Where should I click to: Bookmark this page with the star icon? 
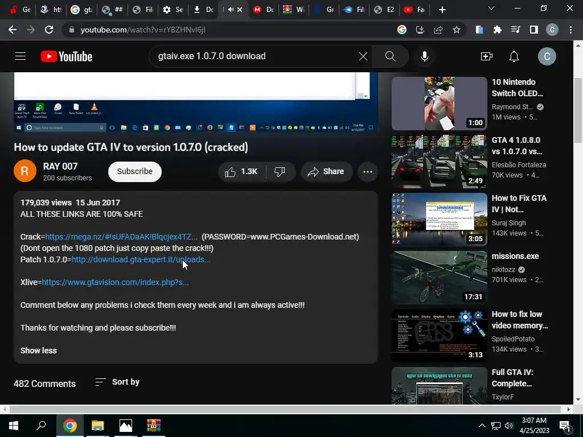click(456, 30)
